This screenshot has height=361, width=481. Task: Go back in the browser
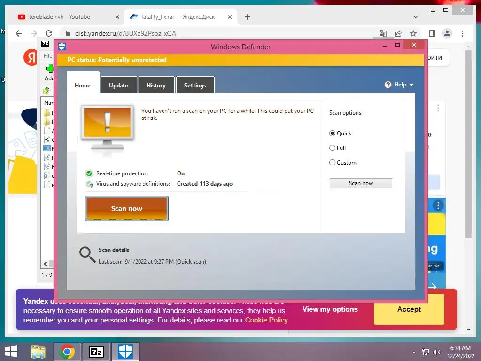click(19, 33)
